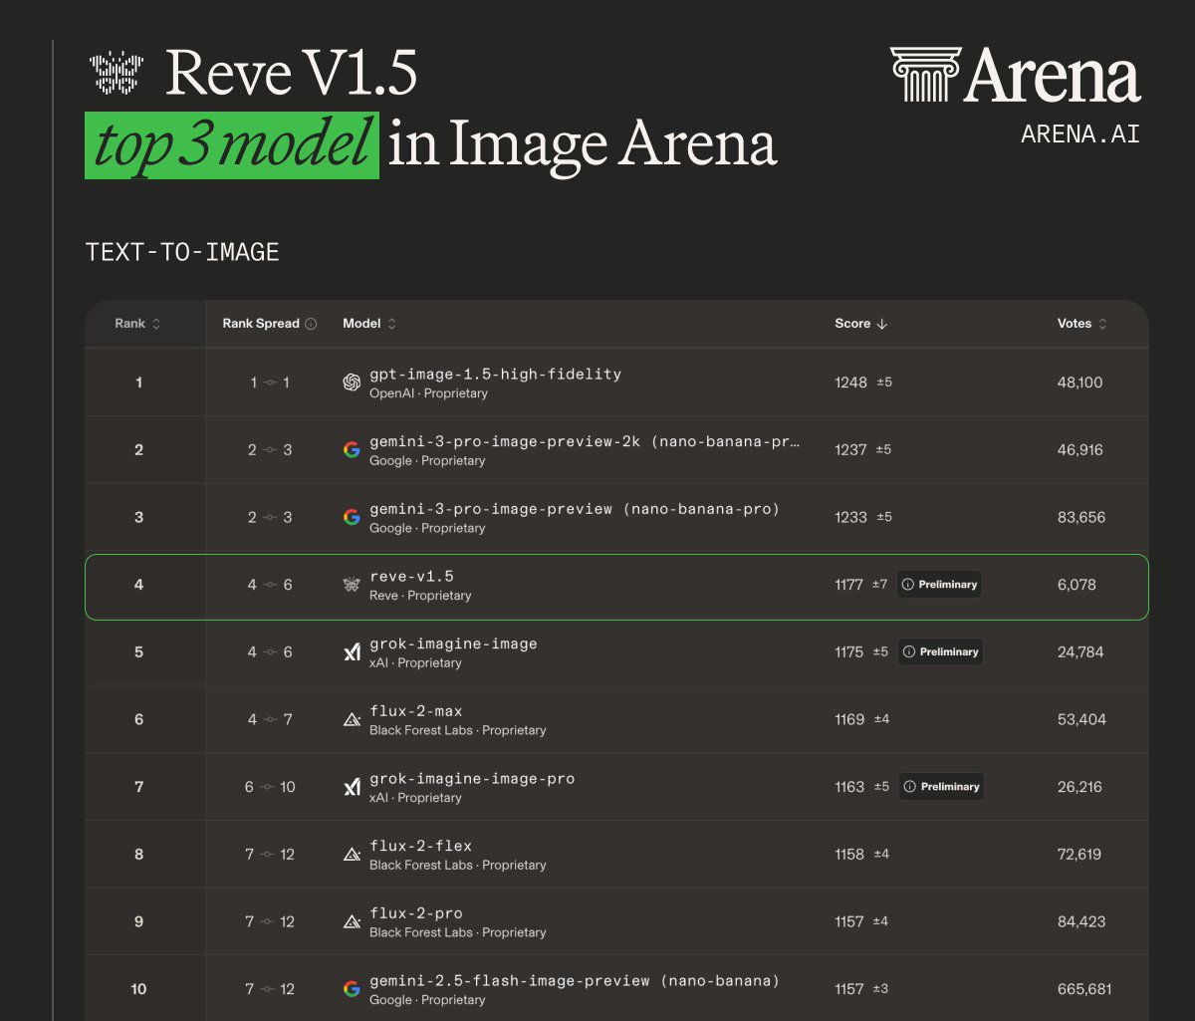
Task: Sort by the Votes column arrows
Action: [1102, 324]
